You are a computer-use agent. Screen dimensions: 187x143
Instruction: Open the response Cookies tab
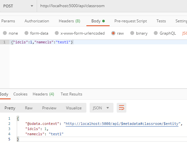(x=20, y=94)
